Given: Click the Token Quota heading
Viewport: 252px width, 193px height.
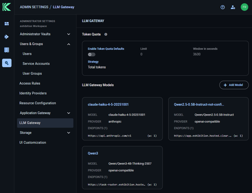Looking at the screenshot, I should coord(91,34).
